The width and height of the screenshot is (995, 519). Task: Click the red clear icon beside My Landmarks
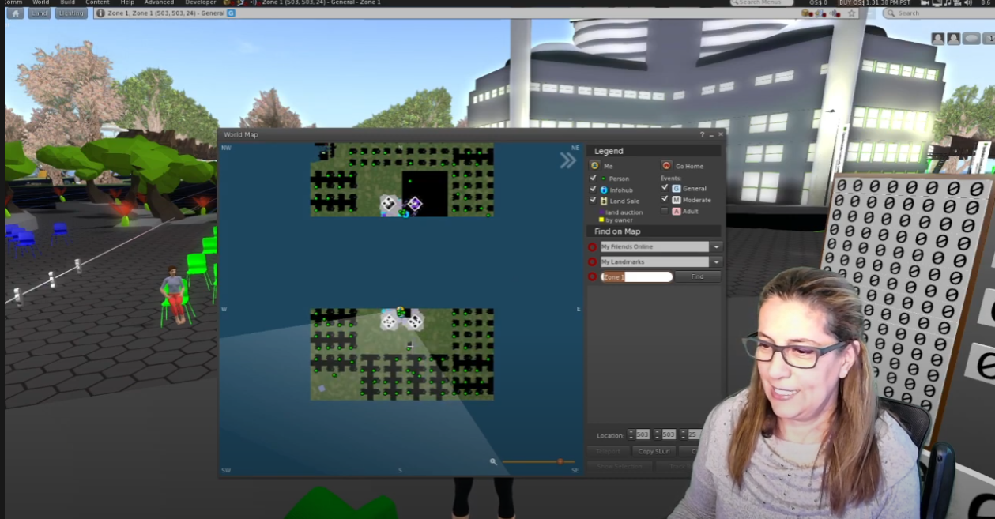(592, 262)
